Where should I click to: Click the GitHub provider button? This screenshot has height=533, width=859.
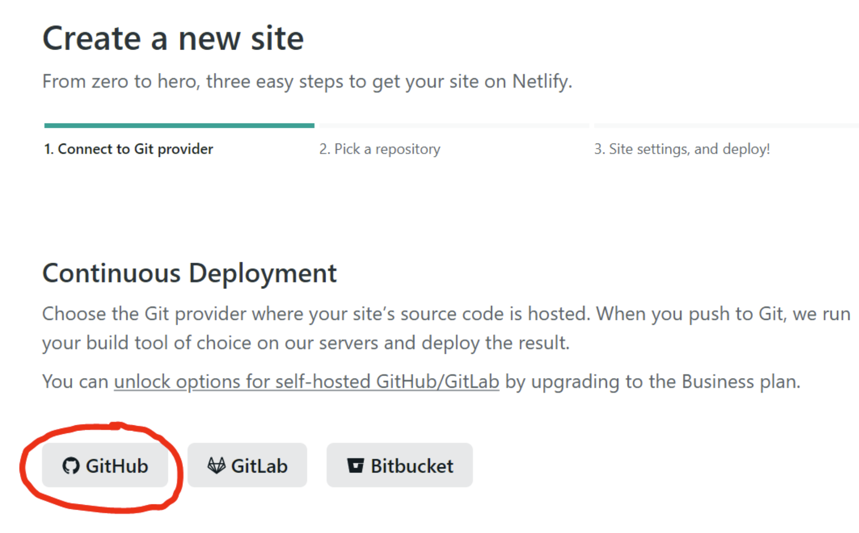[x=105, y=465]
